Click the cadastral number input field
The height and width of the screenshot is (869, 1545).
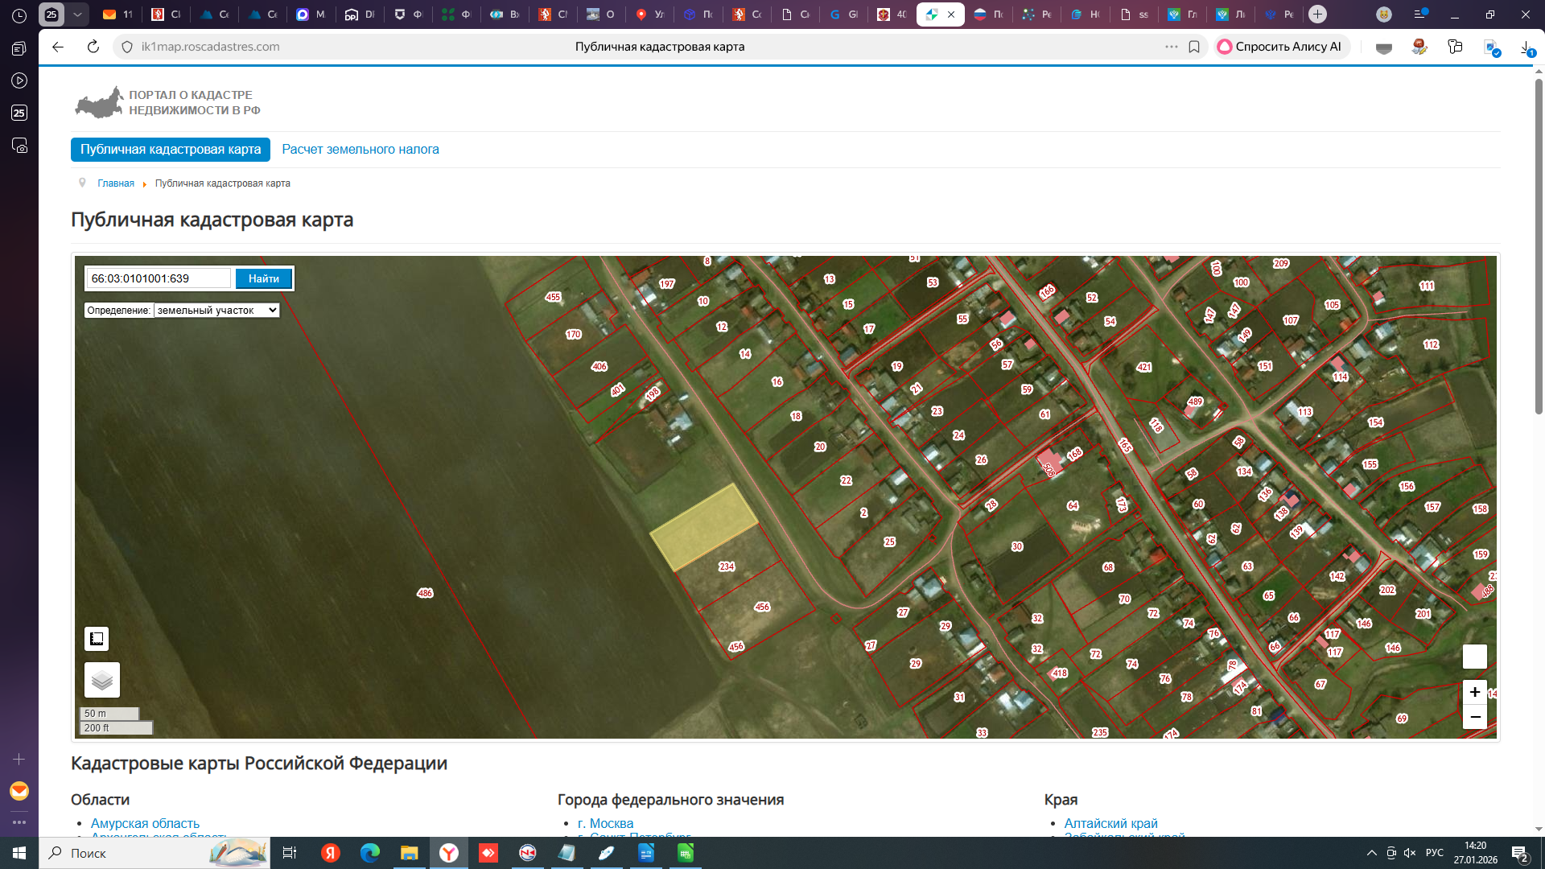click(x=159, y=278)
